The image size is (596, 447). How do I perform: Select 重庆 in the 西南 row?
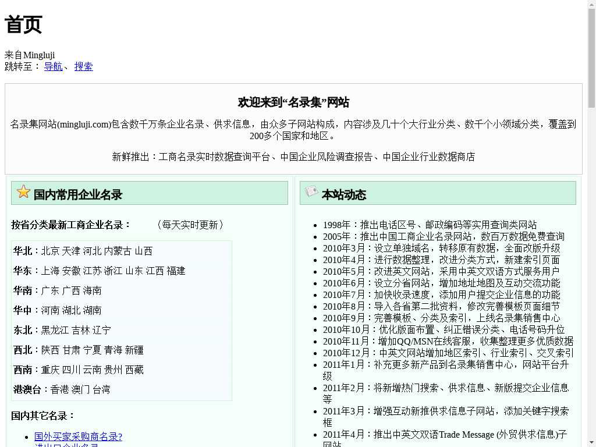[x=50, y=370]
